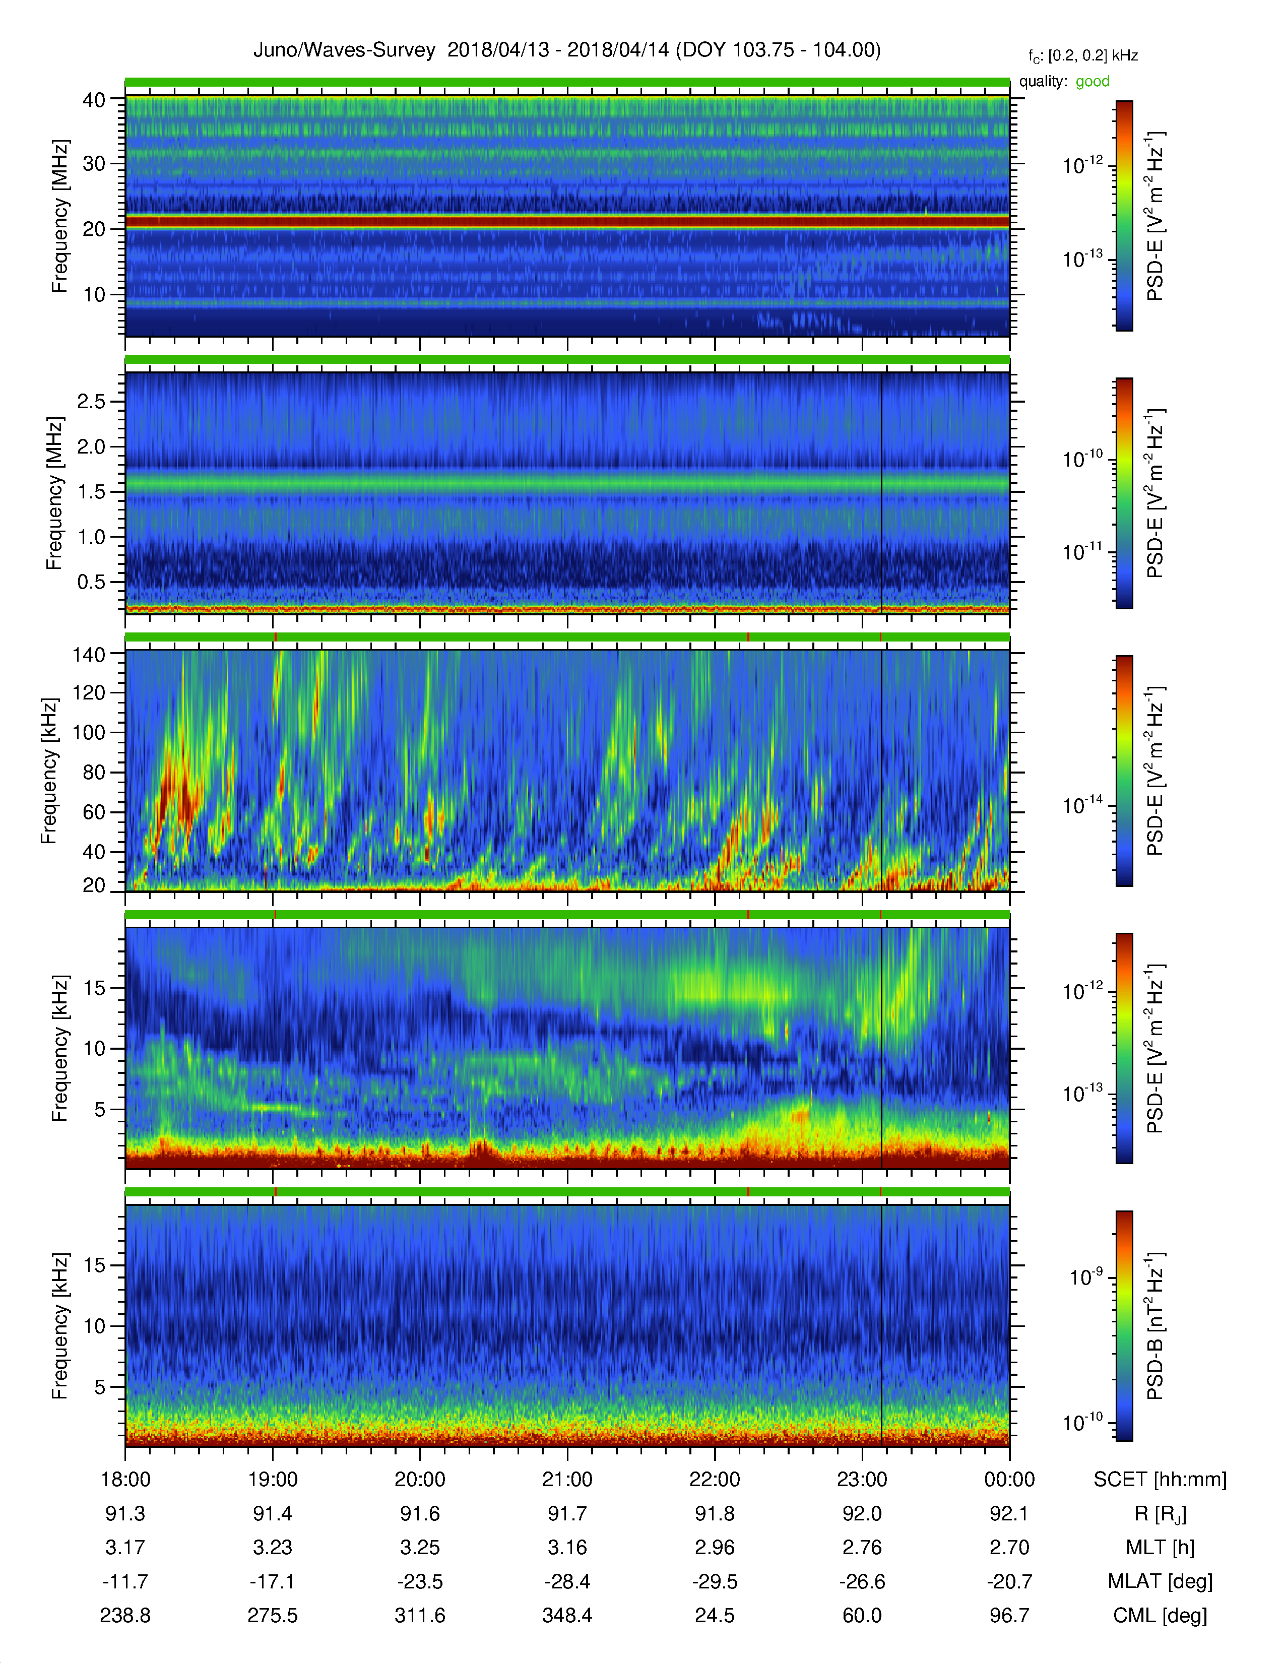Viewport: 1285px width, 1663px height.
Task: Click the green 'good' quality label
Action: click(x=1093, y=82)
